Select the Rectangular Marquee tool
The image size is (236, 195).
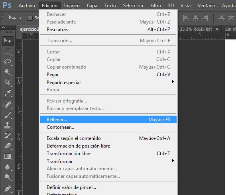point(8,51)
